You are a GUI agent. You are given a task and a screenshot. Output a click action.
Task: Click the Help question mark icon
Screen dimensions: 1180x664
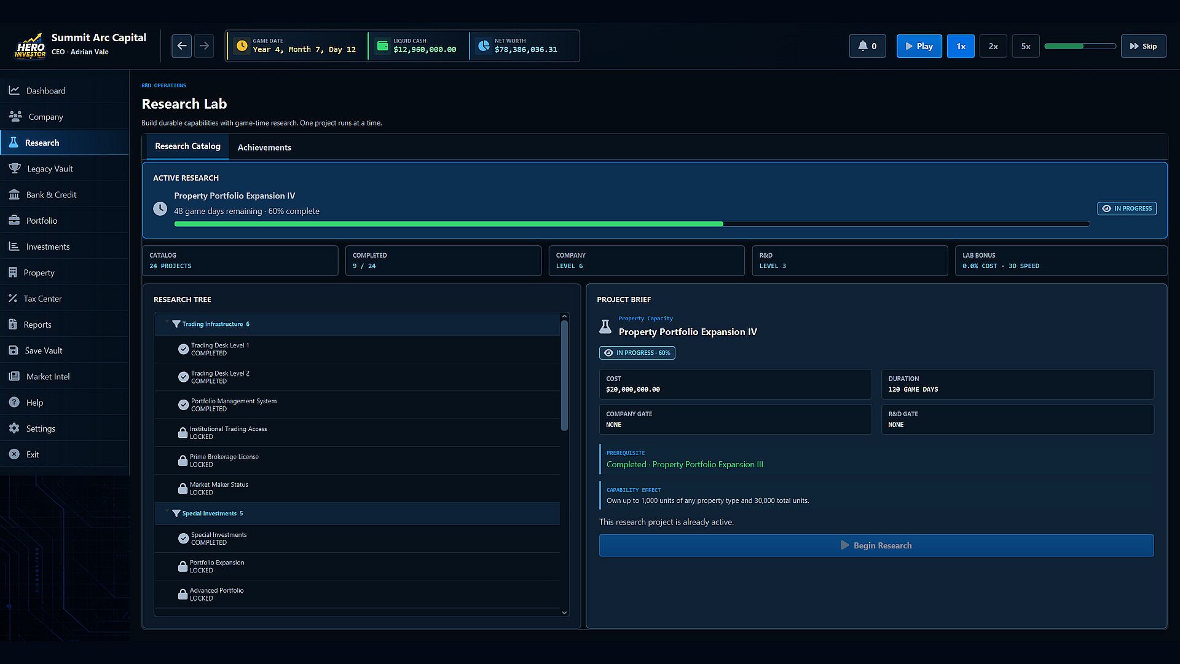click(14, 402)
